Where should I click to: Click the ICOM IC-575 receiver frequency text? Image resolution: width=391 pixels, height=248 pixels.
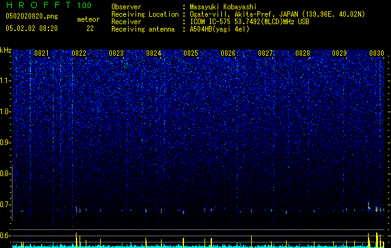pyautogui.click(x=249, y=22)
